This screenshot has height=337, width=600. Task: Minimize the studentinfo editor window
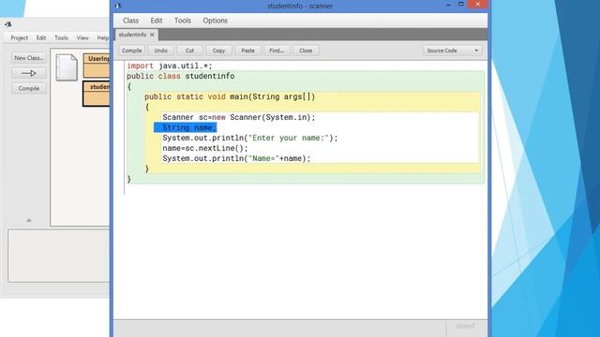coord(448,5)
